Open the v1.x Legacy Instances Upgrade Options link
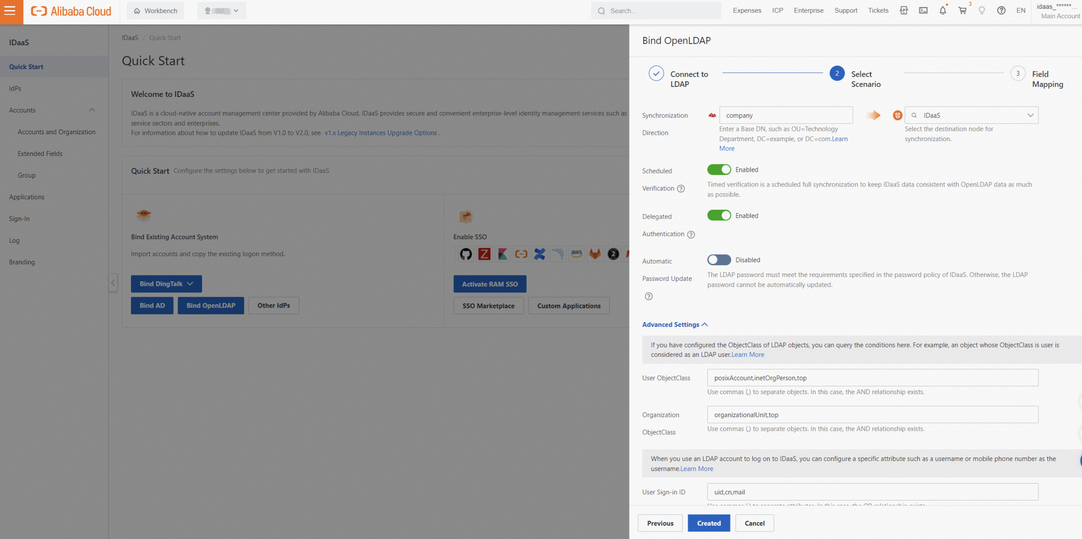This screenshot has height=539, width=1082. [x=380, y=133]
